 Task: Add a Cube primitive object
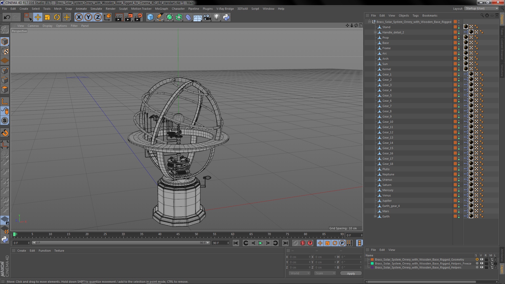click(150, 17)
